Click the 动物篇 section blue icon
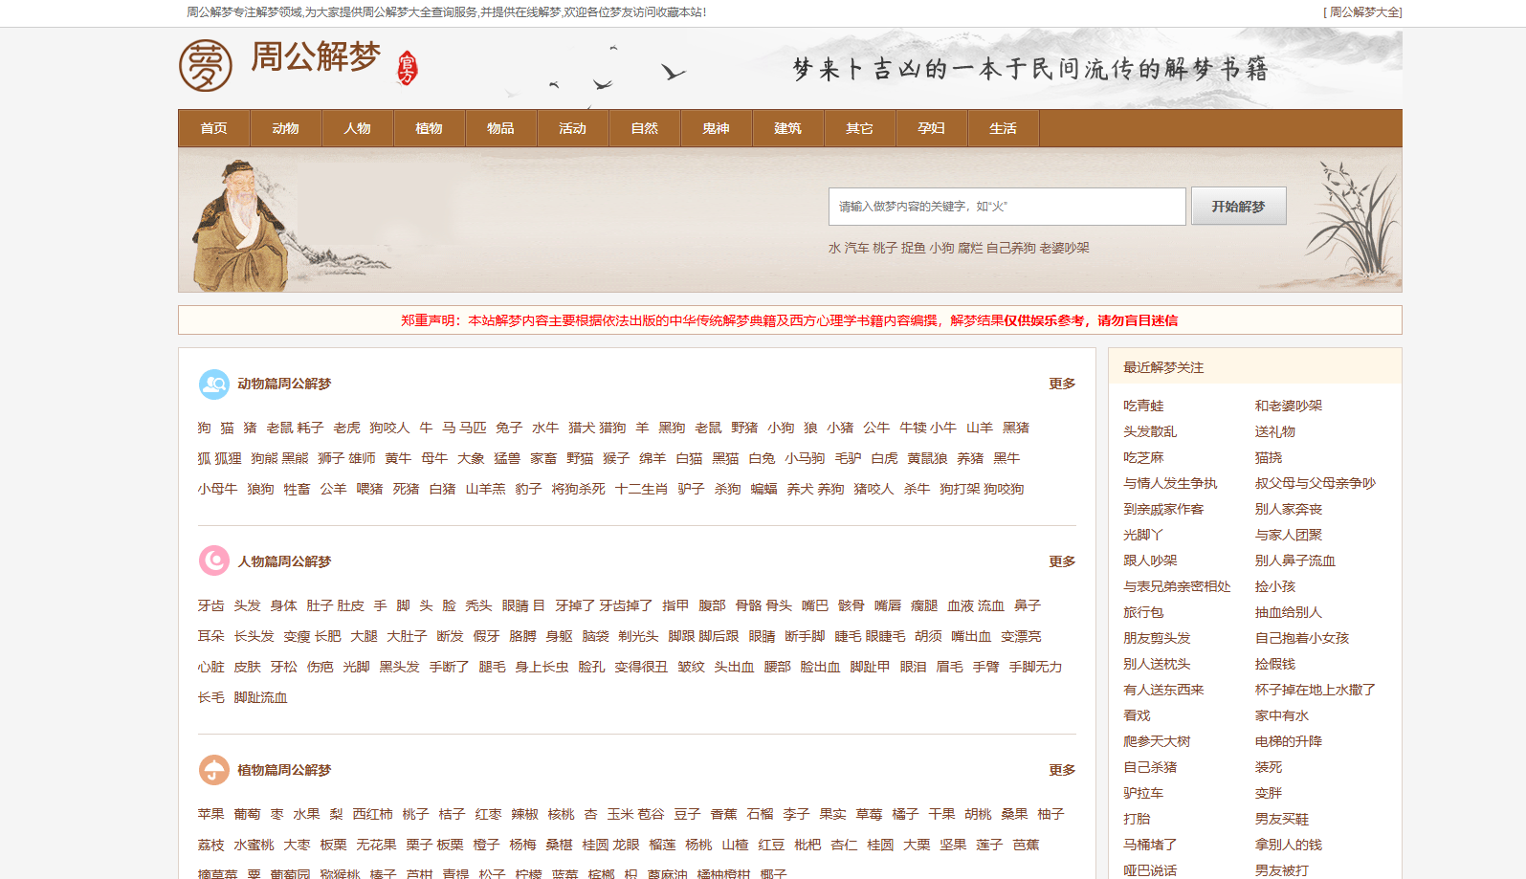 pyautogui.click(x=214, y=385)
